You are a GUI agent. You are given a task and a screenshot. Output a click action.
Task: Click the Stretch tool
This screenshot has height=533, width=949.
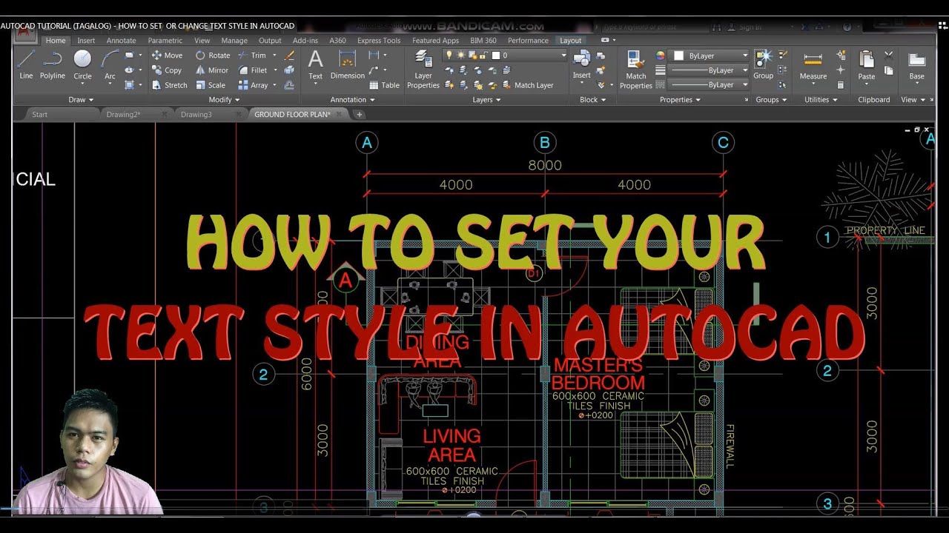(170, 85)
